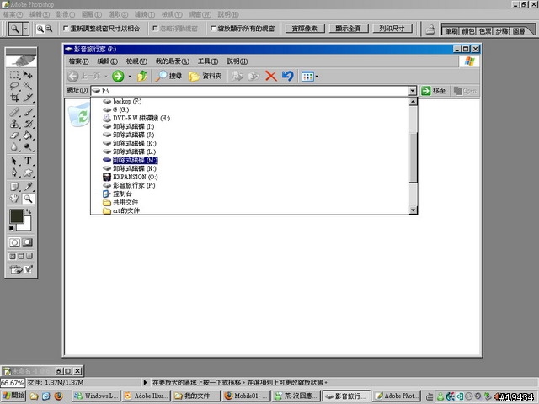Select the Eraser tool
Screen dimensions: 539x404
coord(14,136)
